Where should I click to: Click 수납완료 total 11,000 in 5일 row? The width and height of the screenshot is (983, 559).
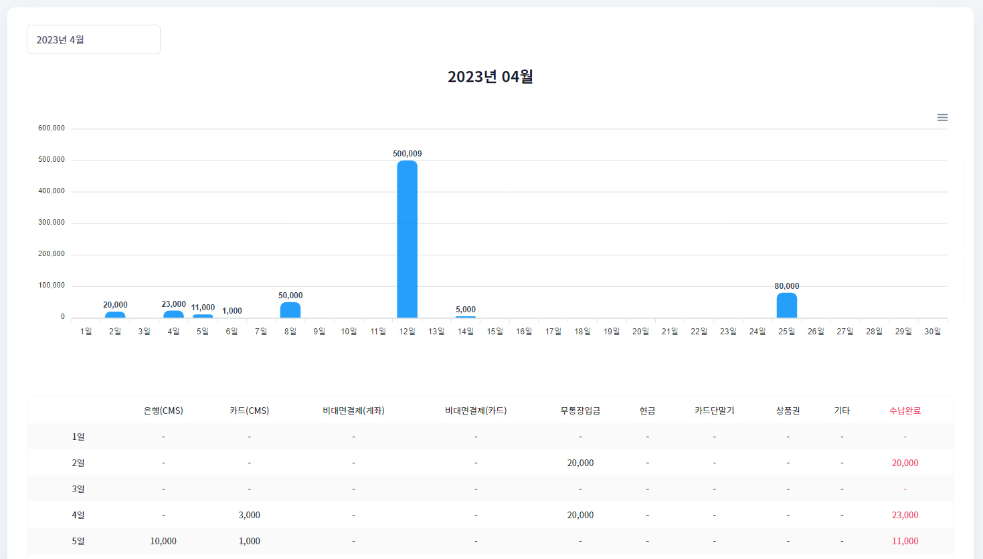[x=905, y=541]
